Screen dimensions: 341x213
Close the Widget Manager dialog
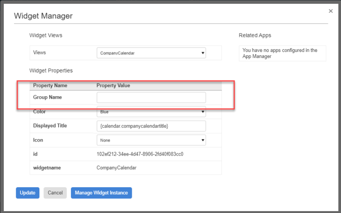tap(331, 11)
